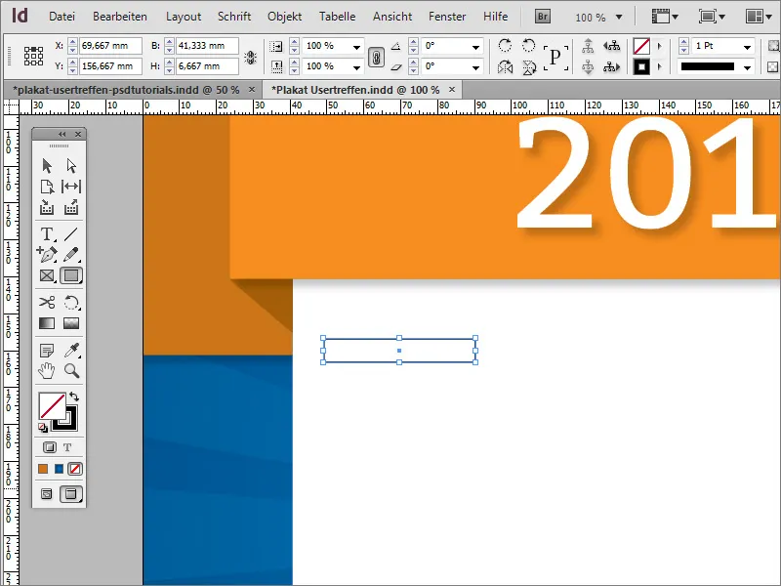Select the Line tool
Viewport: 781px width, 586px height.
point(71,234)
